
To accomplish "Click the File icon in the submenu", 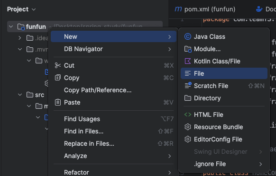I will 188,73.
